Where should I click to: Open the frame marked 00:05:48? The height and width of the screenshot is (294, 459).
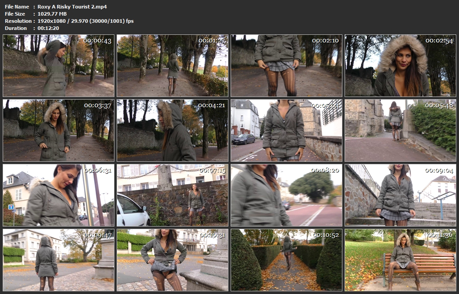400,130
